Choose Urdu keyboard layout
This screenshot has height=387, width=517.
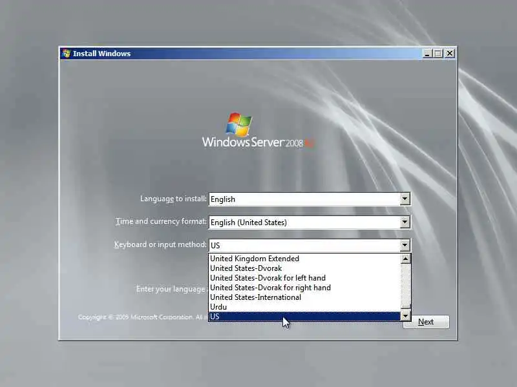point(304,307)
